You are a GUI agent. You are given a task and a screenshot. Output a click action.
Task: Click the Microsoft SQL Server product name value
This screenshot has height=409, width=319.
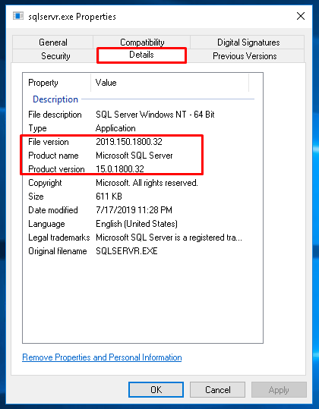click(x=134, y=156)
